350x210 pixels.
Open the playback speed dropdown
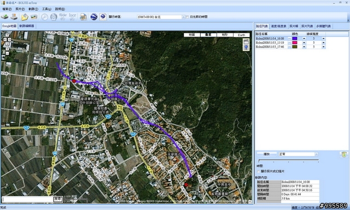click(316, 154)
